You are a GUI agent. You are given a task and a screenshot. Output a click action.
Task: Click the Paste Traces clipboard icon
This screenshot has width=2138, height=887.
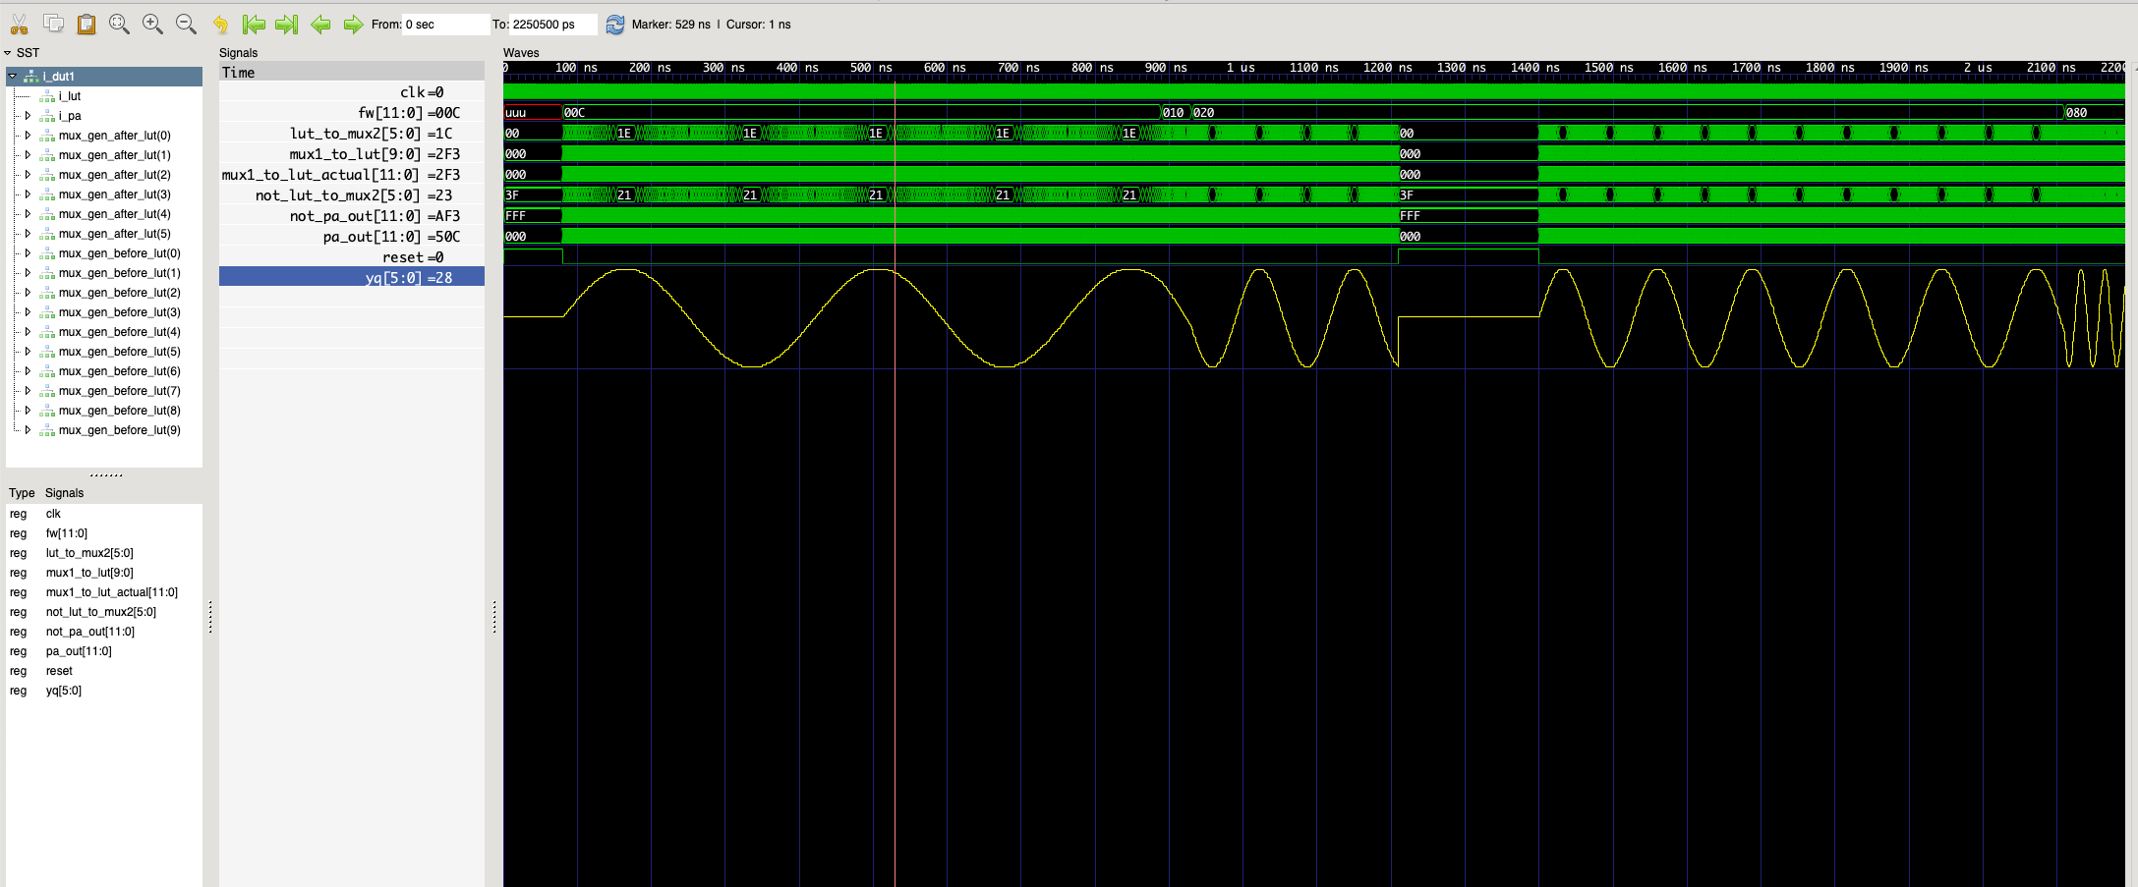click(86, 24)
